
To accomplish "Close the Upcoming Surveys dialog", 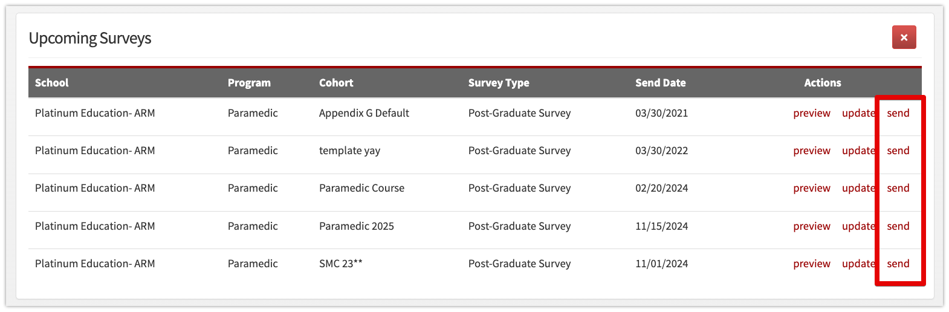I will (x=904, y=37).
